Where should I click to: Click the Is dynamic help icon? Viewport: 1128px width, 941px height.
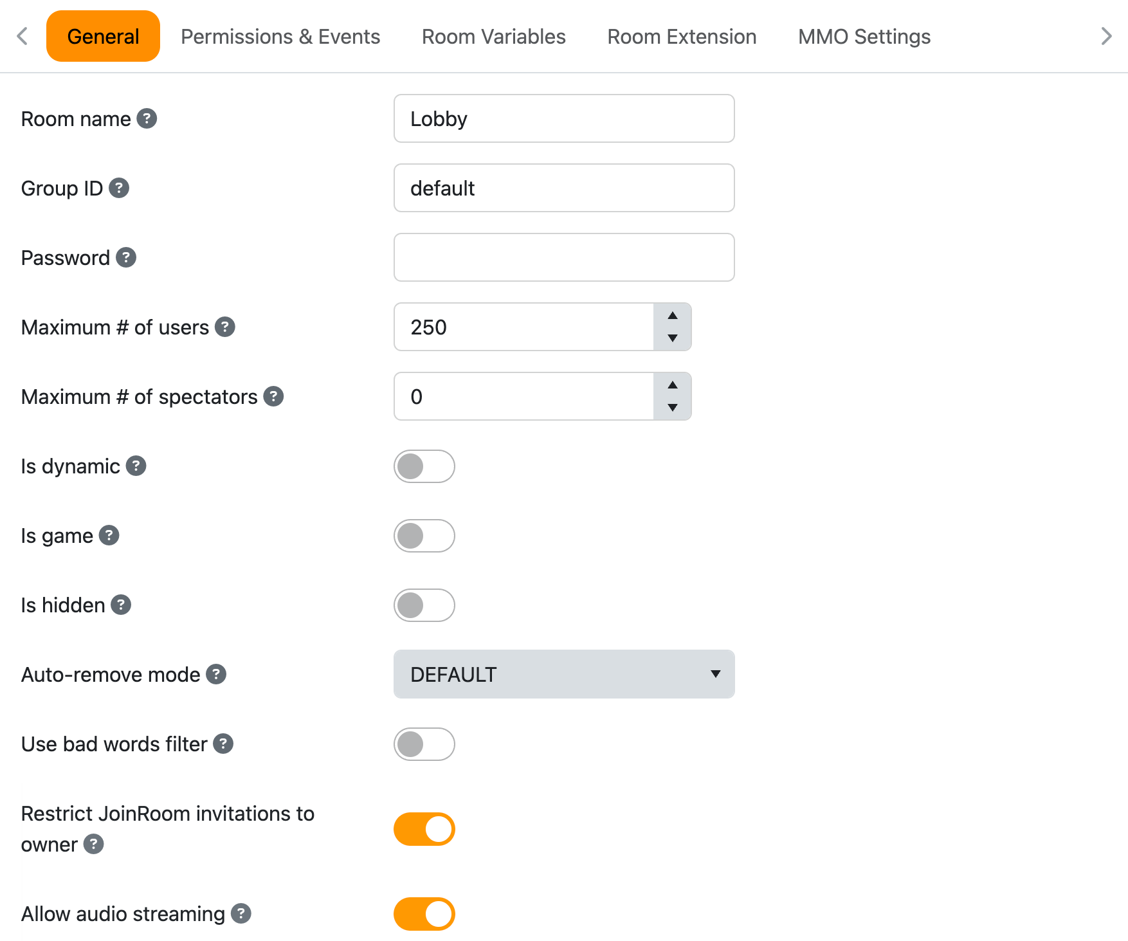pos(136,466)
